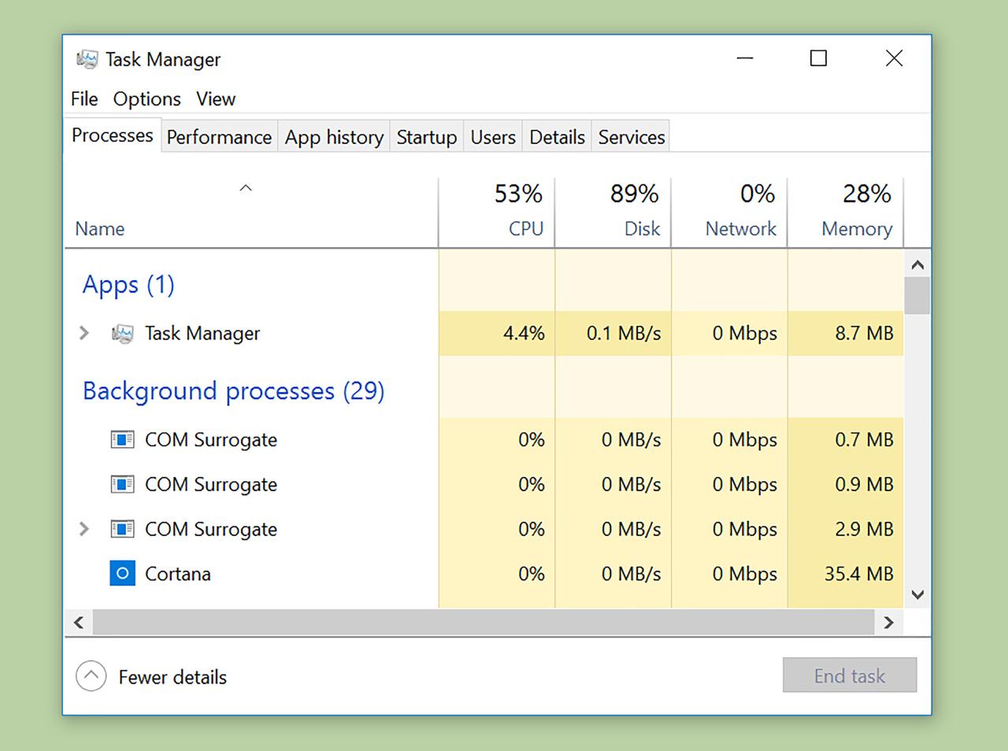The height and width of the screenshot is (751, 1008).
Task: Click the right arrow on horizontal scrollbar
Action: click(888, 622)
